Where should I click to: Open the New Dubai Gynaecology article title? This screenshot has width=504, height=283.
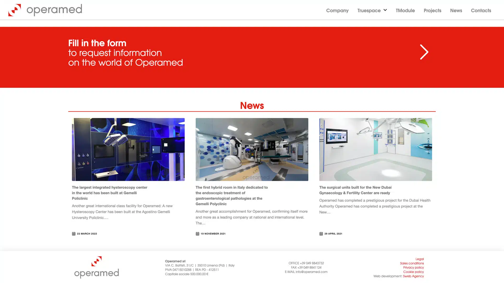pyautogui.click(x=355, y=190)
